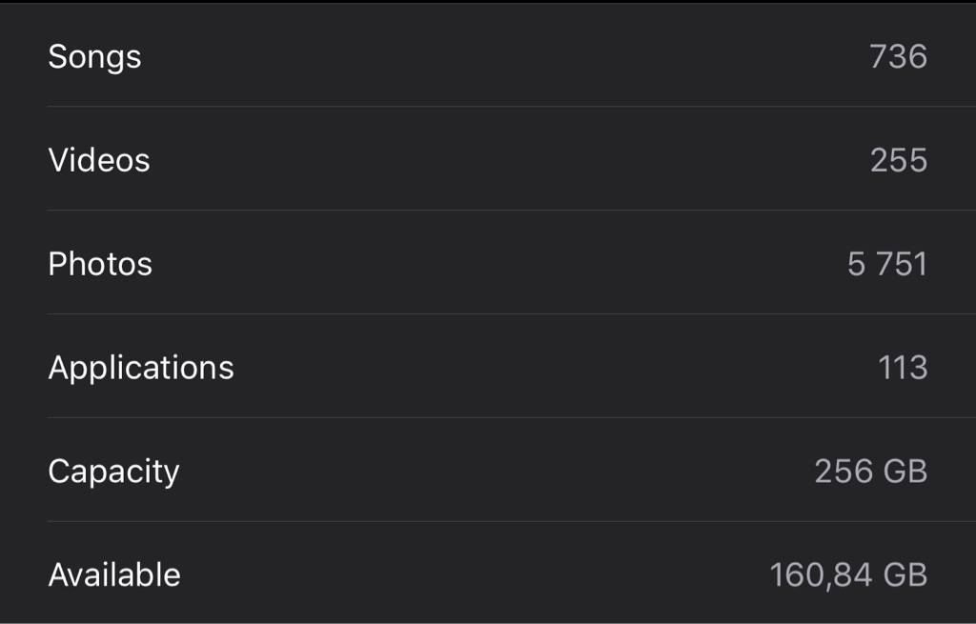This screenshot has height=624, width=976.
Task: Click the divider line below Photos row
Action: coord(512,314)
